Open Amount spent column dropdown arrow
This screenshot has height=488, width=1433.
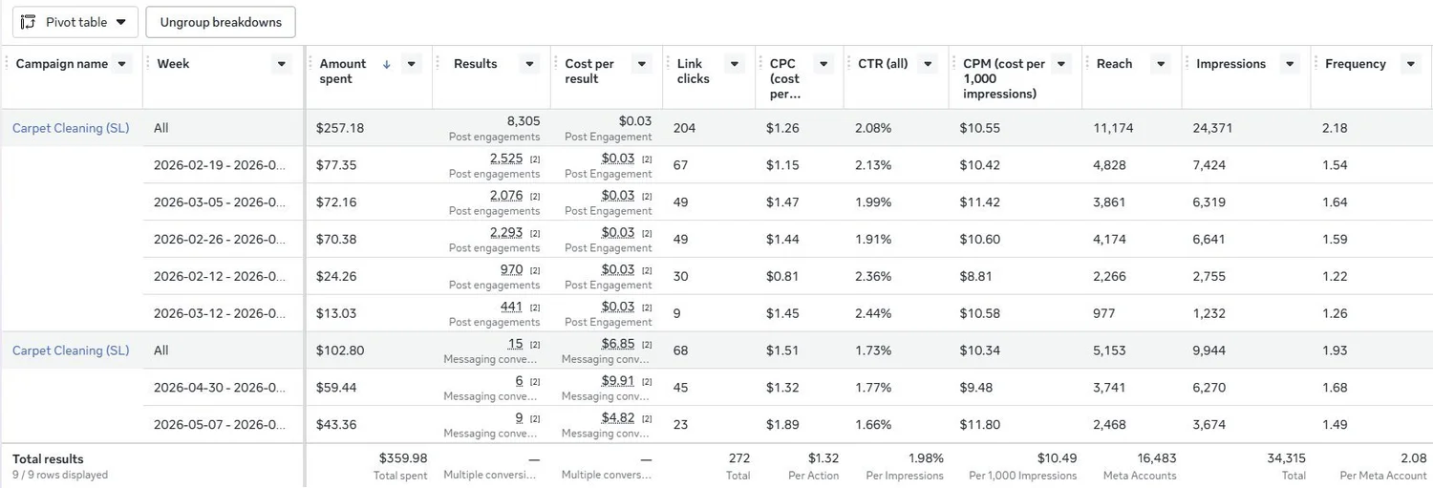click(x=411, y=64)
